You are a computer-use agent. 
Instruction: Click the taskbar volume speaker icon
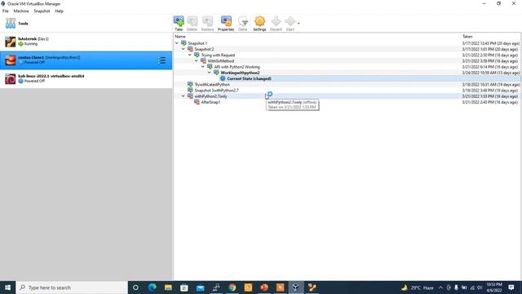480,287
